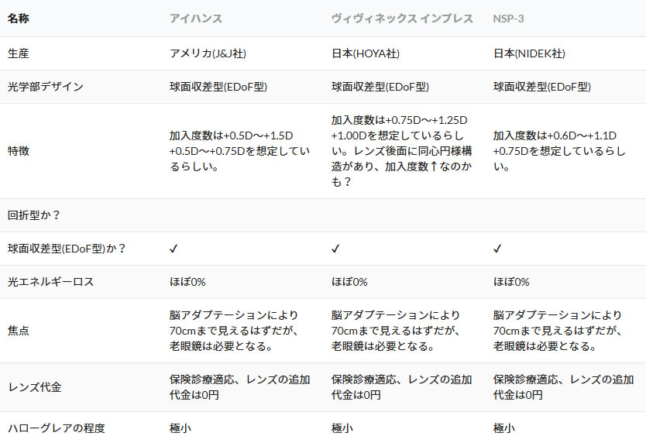Click the 回折型か？ row label
Viewport: 646px width, 443px height.
[x=35, y=215]
